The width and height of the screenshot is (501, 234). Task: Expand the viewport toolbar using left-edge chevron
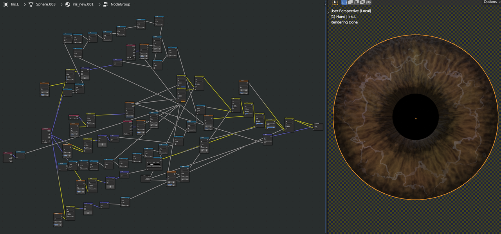328,13
